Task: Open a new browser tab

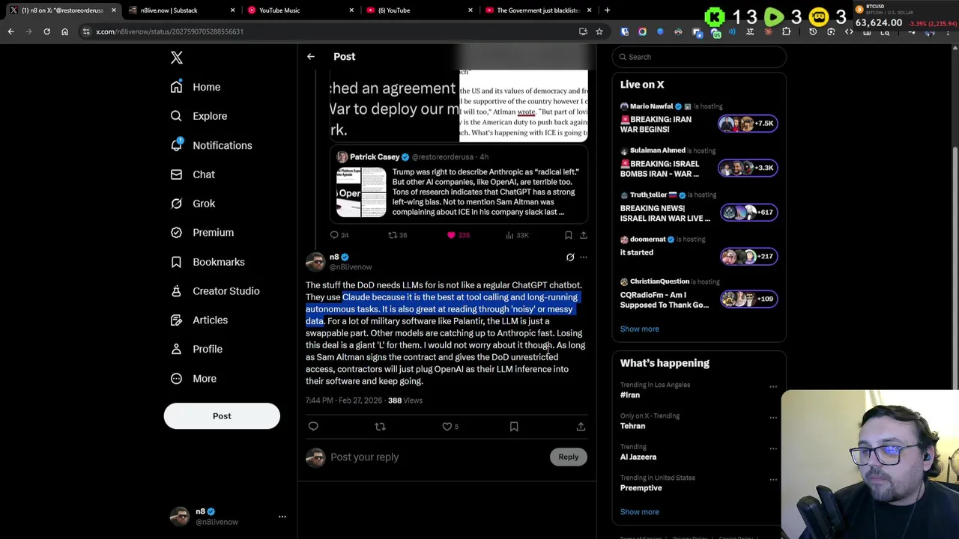Action: [607, 10]
